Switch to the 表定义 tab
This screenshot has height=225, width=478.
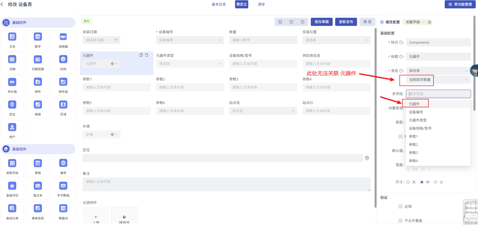[242, 4]
